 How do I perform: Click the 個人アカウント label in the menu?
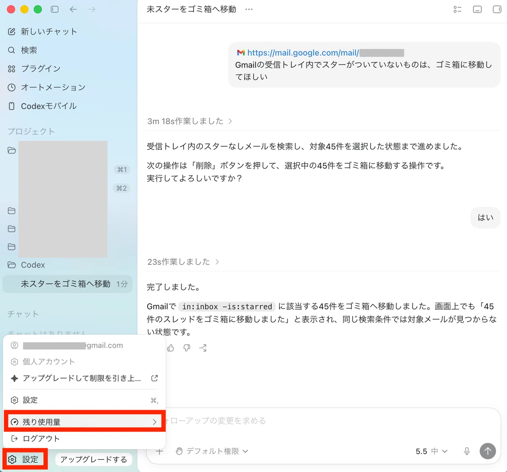(49, 362)
